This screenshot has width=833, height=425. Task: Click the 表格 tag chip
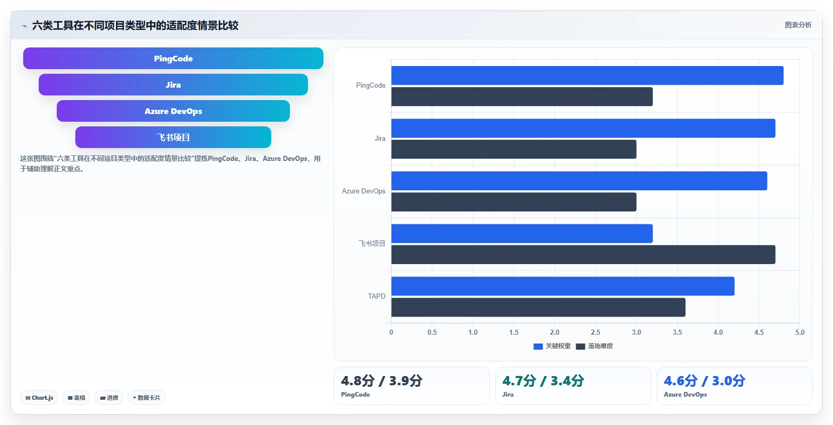click(76, 398)
